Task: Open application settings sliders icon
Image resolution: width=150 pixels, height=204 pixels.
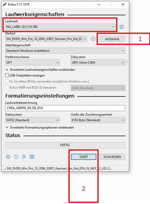Action: click(24, 157)
